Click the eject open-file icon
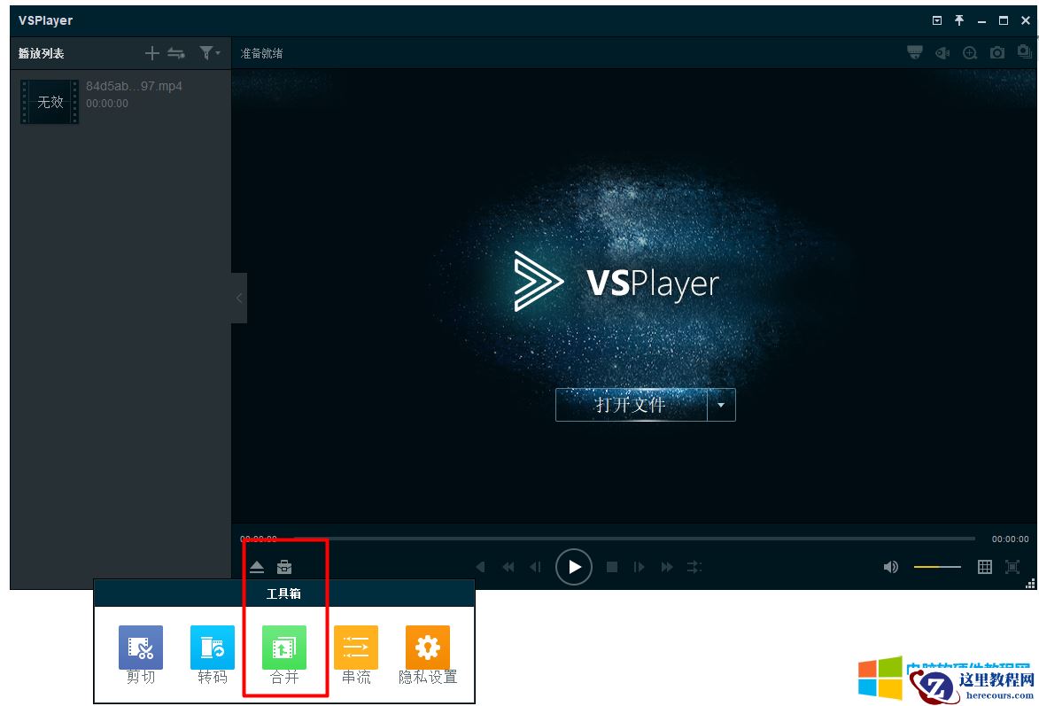The width and height of the screenshot is (1039, 706). tap(257, 567)
